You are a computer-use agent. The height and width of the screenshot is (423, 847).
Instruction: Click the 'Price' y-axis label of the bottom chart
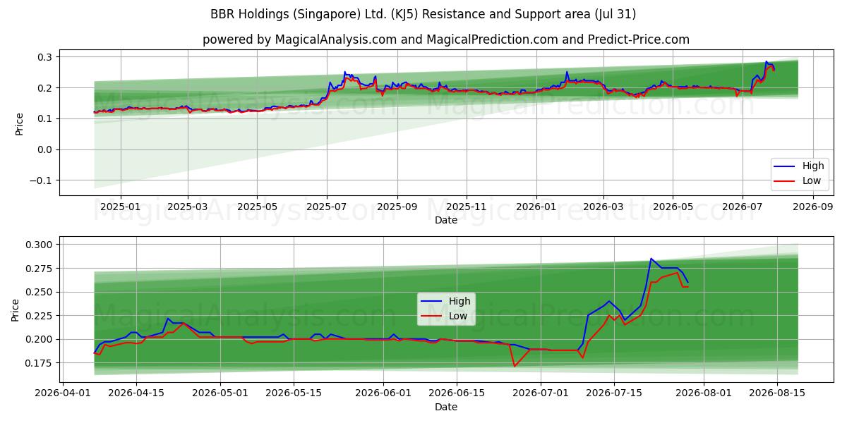16,309
